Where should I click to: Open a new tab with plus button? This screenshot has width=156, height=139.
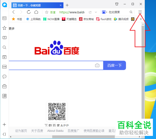[67, 5]
